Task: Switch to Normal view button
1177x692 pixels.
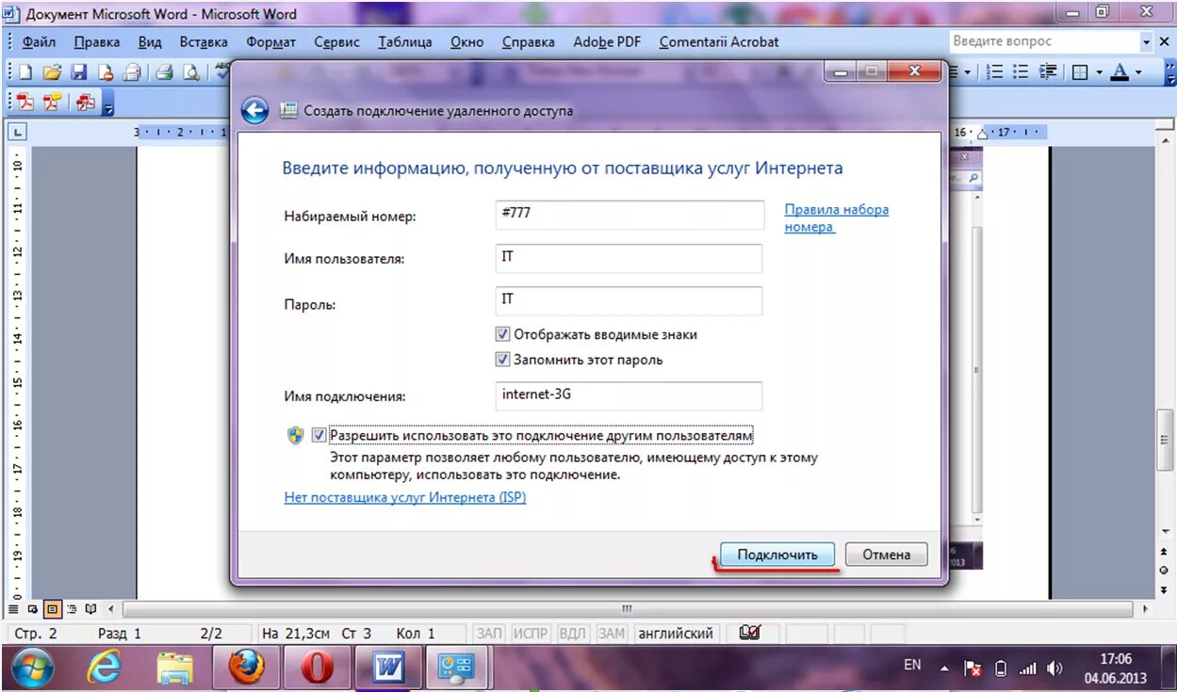Action: tap(13, 608)
